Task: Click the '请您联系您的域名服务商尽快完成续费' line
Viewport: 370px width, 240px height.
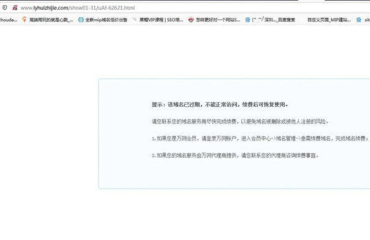Action: pos(240,121)
